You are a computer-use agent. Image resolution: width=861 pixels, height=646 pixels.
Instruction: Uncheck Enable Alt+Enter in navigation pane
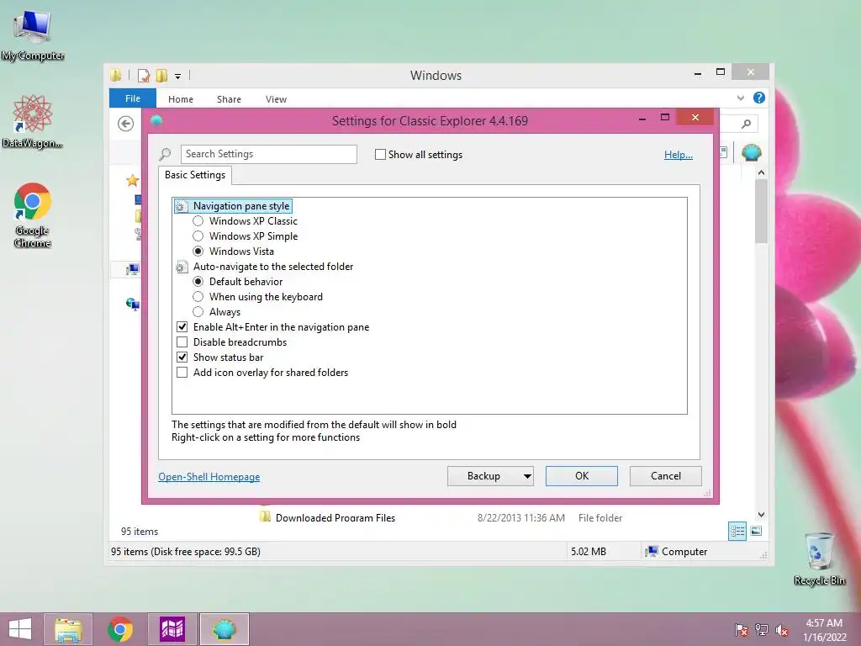(182, 327)
